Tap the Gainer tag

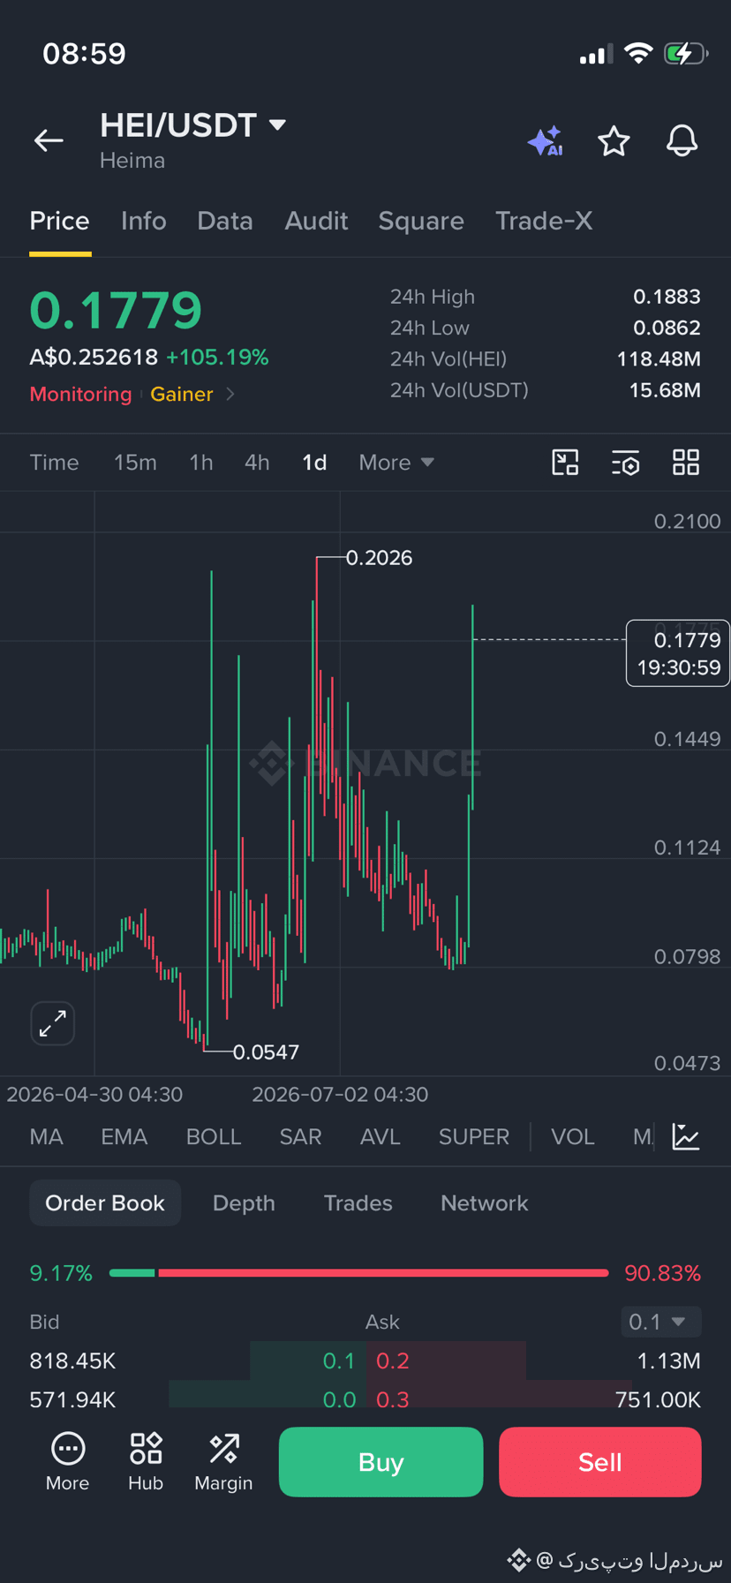pos(182,394)
